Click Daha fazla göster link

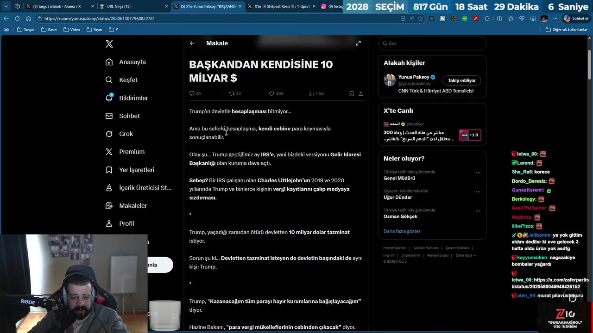(x=402, y=231)
